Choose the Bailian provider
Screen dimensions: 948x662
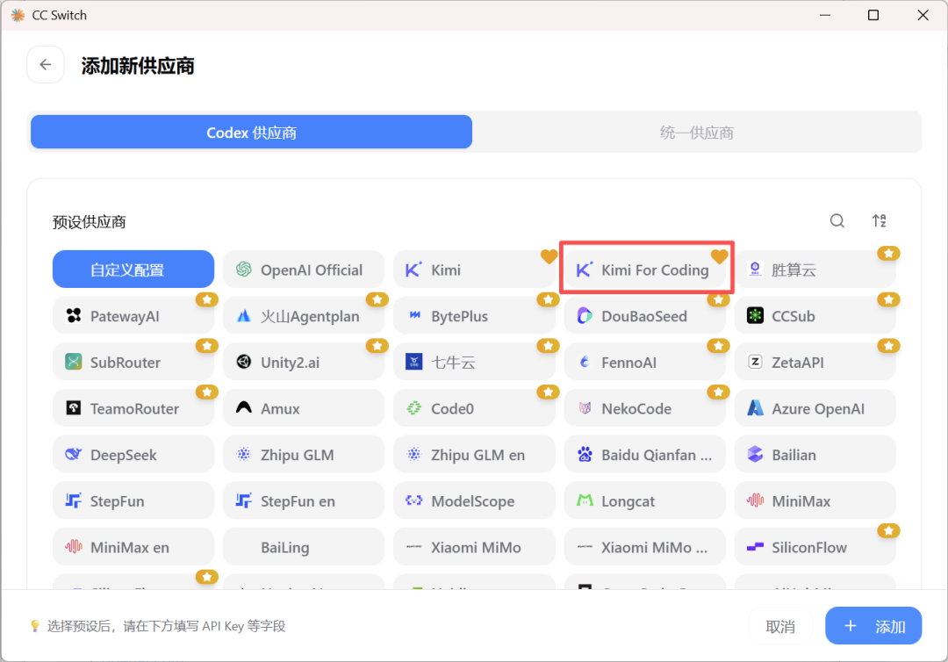tap(815, 454)
